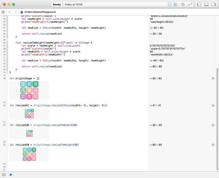Image resolution: width=219 pixels, height=178 pixels.
Task: Show the debug area console button
Action: click(x=4, y=175)
